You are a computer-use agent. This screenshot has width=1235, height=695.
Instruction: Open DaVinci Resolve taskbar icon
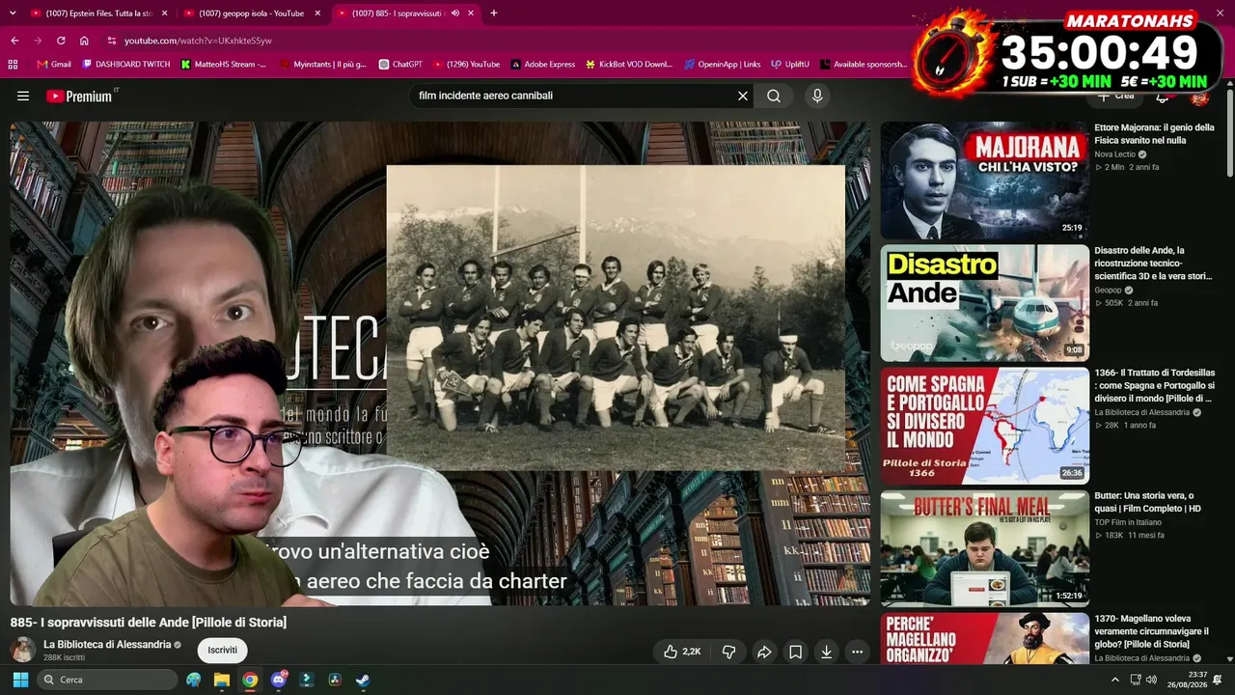click(x=335, y=680)
